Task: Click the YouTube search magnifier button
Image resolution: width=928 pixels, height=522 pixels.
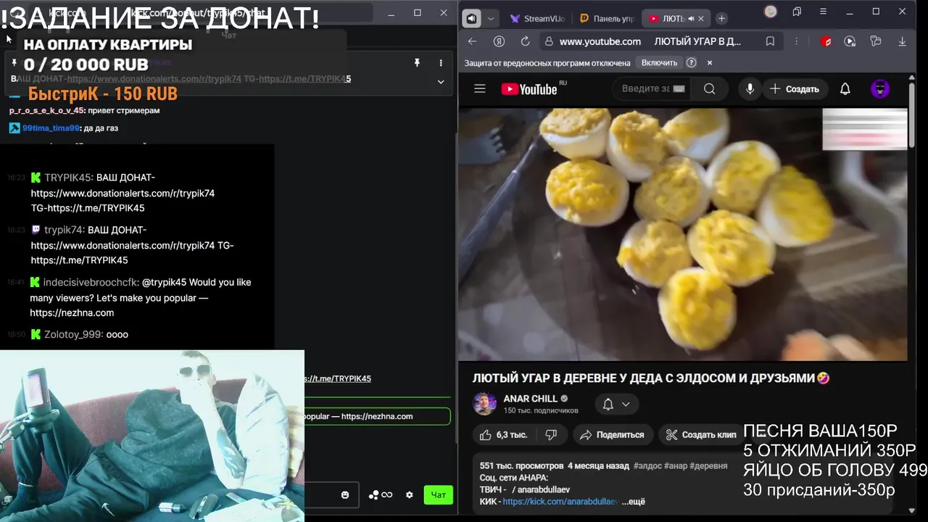Action: 709,88
